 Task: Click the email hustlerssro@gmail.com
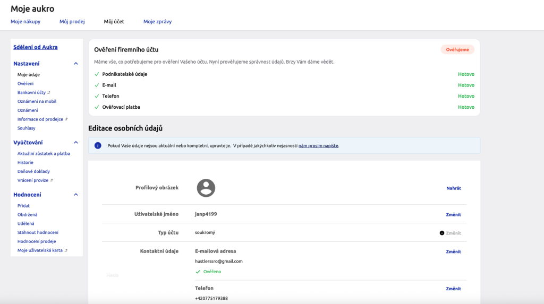pos(218,262)
